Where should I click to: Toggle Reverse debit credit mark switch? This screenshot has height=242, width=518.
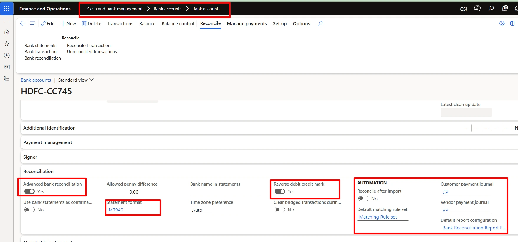(280, 191)
